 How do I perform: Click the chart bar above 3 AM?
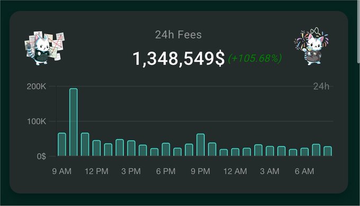pyautogui.click(x=270, y=151)
